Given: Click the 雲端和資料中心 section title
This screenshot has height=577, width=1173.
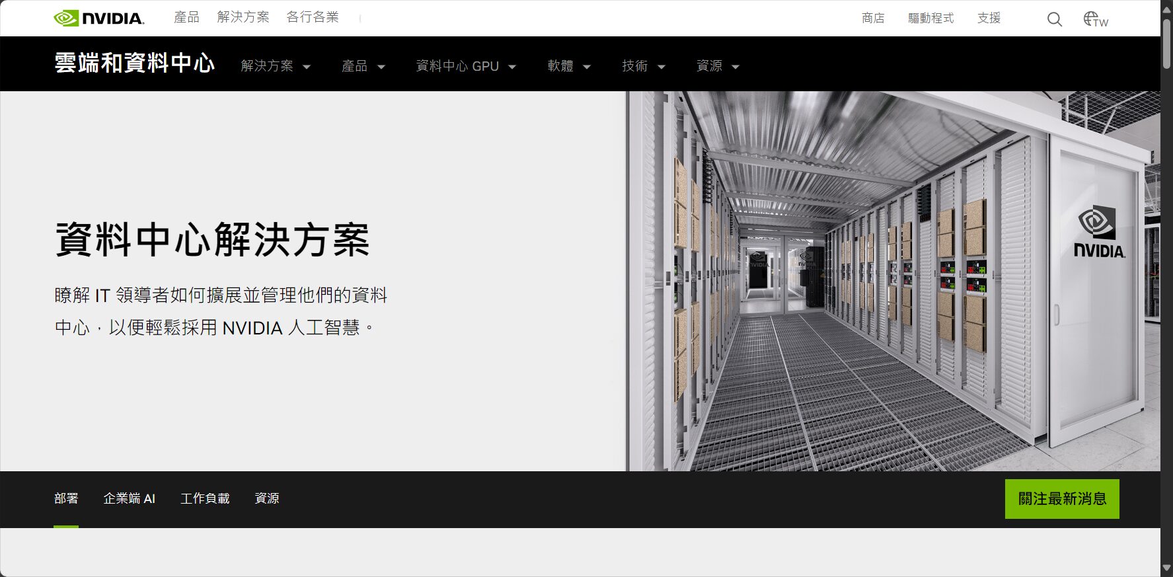Looking at the screenshot, I should click(x=134, y=63).
